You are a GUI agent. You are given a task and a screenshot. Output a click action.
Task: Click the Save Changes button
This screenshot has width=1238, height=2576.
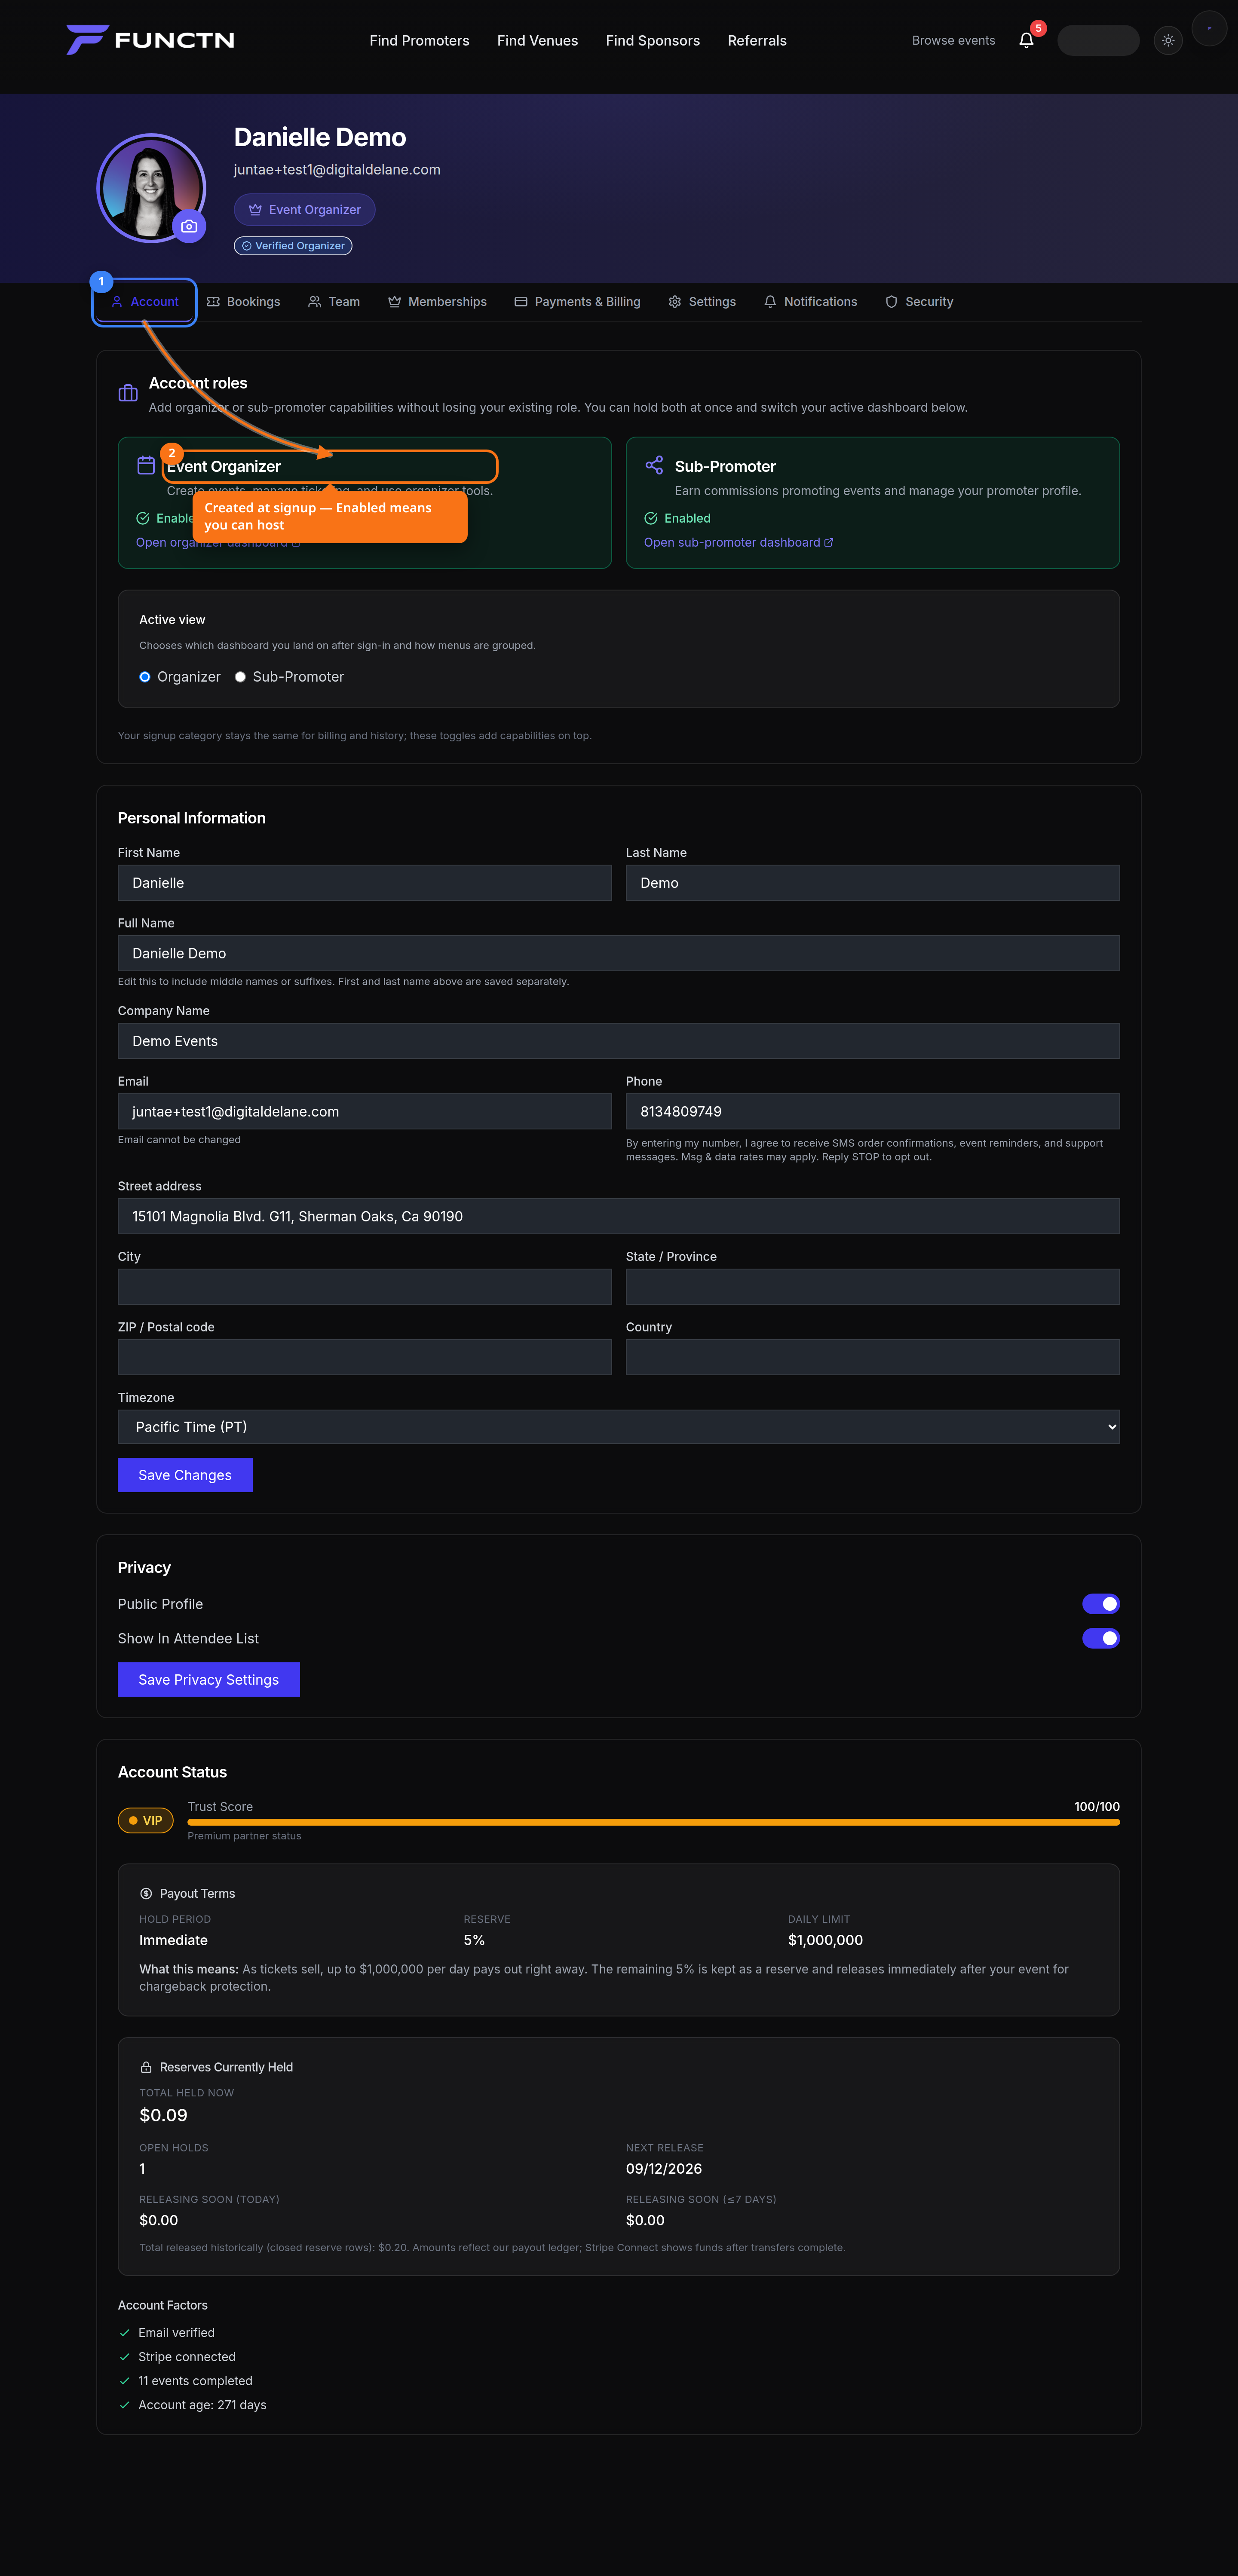point(185,1475)
